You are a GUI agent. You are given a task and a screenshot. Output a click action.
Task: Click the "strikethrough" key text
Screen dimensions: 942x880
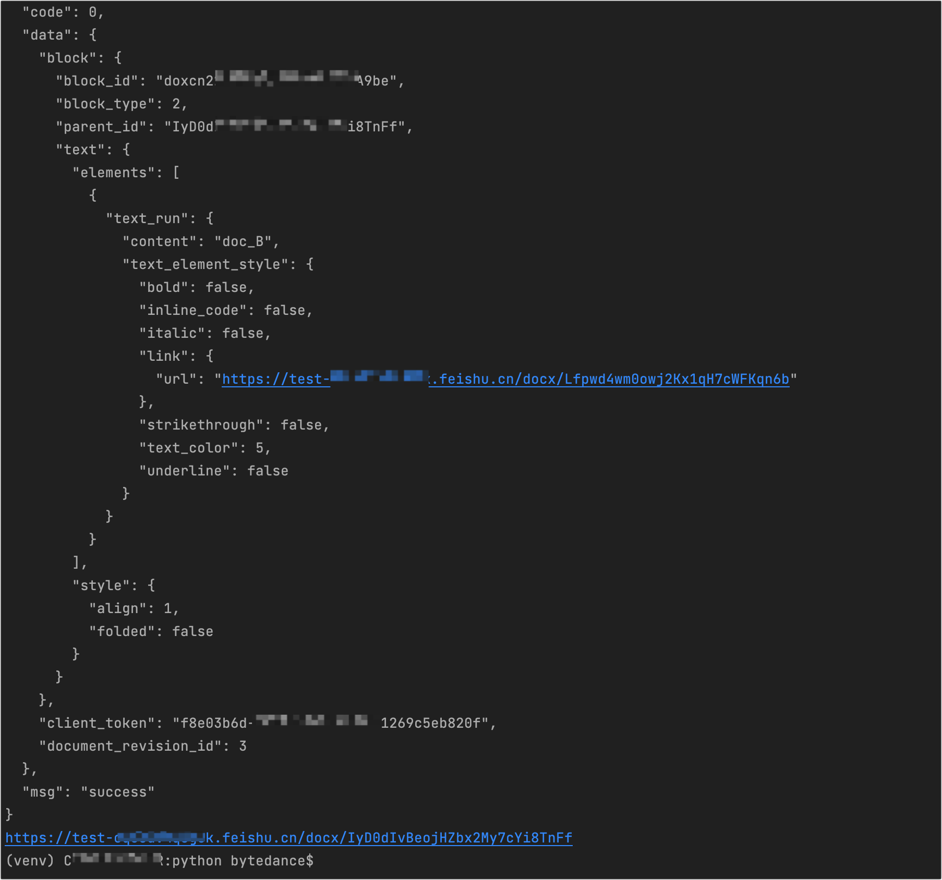201,425
